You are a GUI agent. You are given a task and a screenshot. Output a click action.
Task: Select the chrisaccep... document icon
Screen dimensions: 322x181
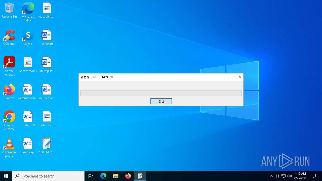28,146
